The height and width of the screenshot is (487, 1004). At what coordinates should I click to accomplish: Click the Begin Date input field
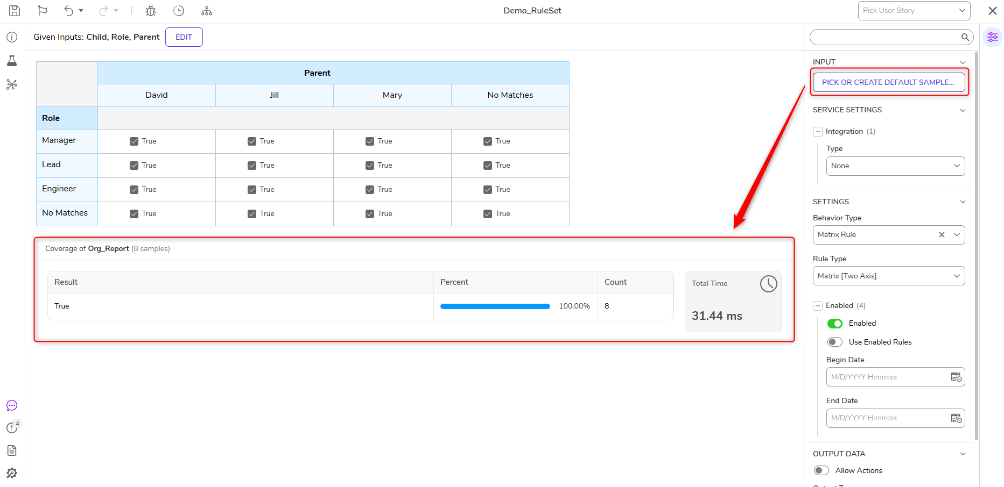(x=895, y=377)
